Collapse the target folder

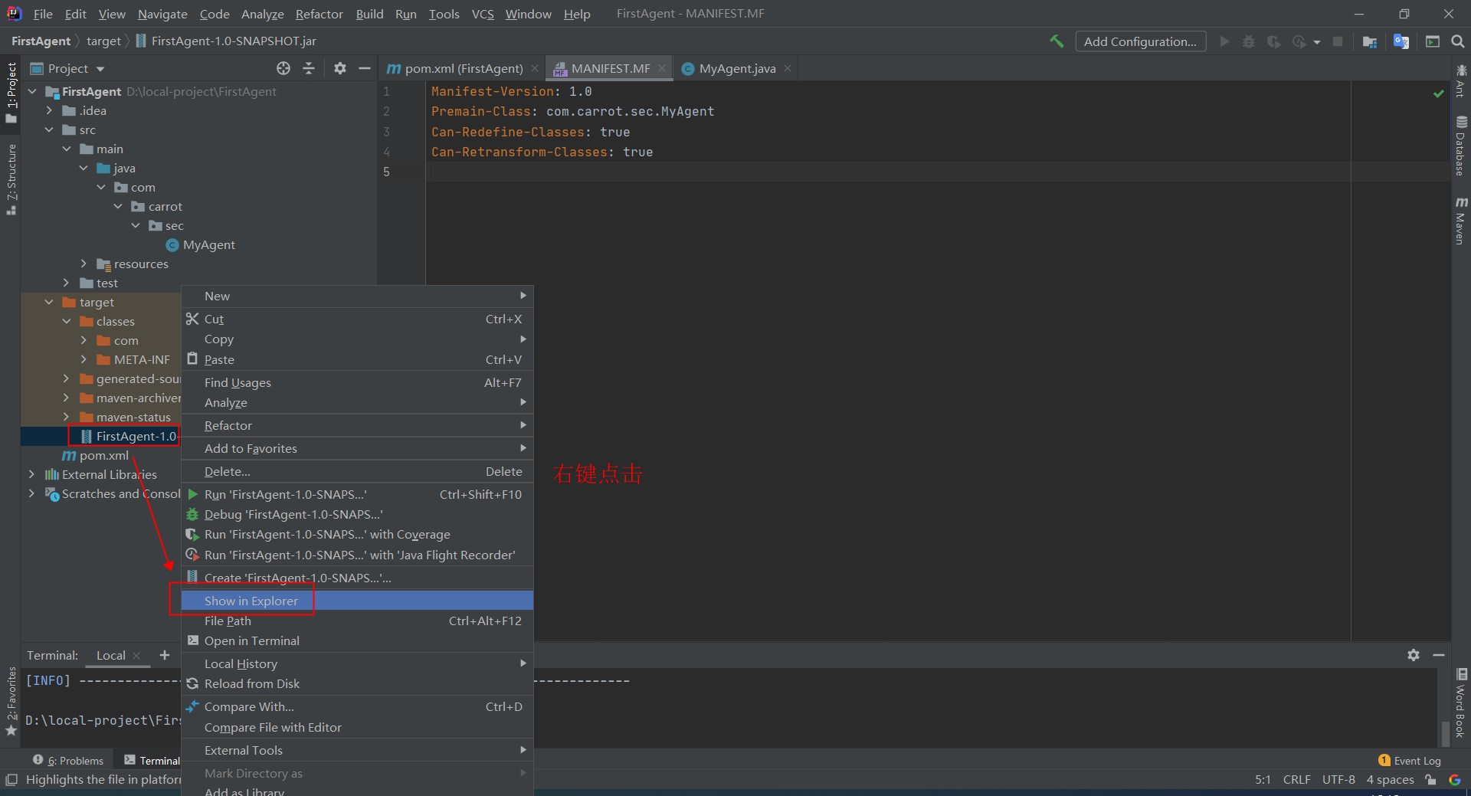50,302
